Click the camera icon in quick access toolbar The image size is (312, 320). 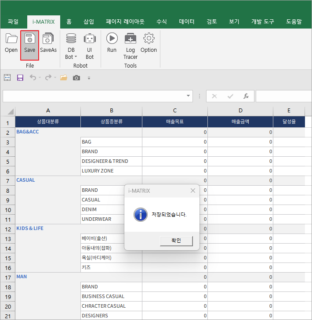[x=76, y=78]
